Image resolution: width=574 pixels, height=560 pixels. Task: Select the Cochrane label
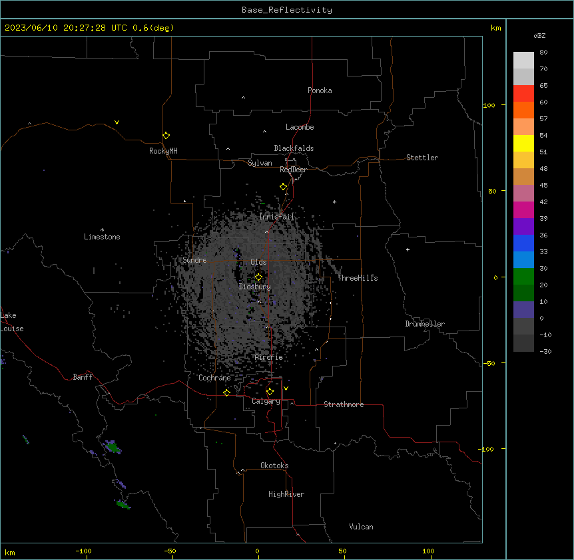point(214,378)
